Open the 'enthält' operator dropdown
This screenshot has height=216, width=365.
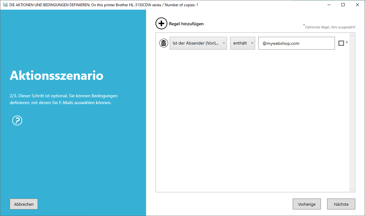[242, 43]
